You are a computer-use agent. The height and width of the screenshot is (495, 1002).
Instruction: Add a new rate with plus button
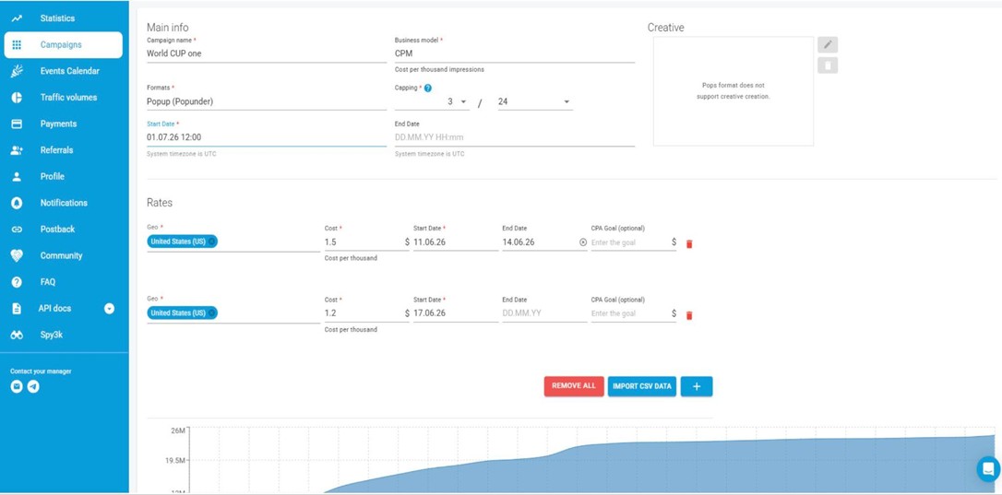click(697, 386)
